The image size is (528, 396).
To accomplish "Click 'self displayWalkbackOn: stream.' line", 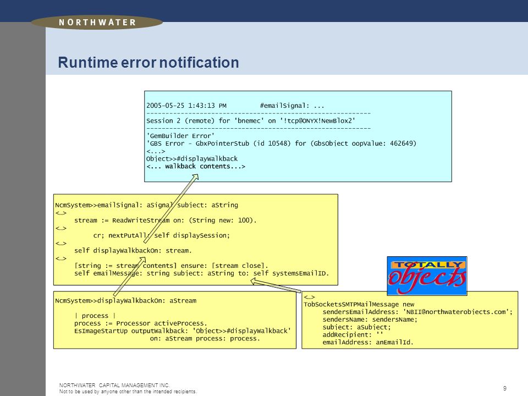I will click(x=133, y=251).
